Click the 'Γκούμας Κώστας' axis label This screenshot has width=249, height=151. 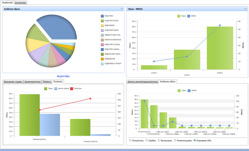(90, 141)
